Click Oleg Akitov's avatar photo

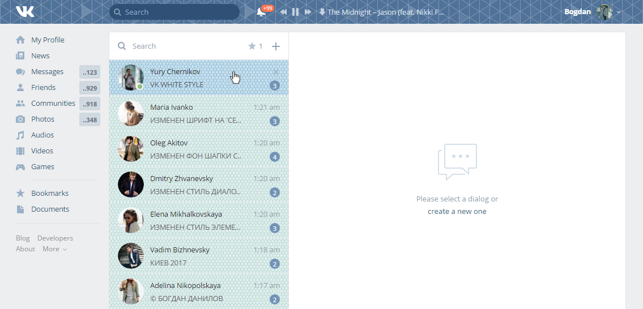(131, 149)
